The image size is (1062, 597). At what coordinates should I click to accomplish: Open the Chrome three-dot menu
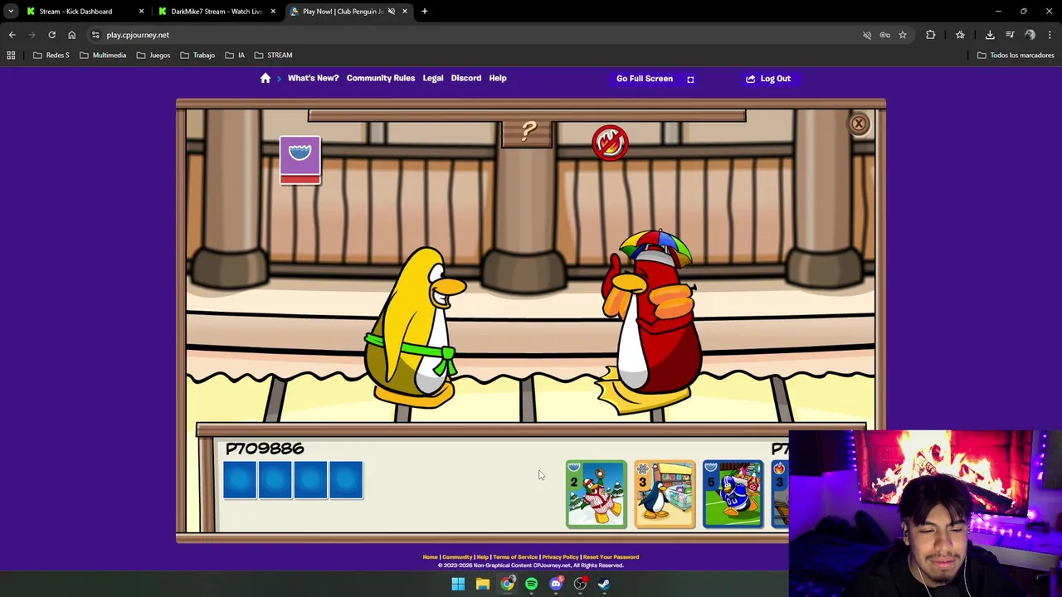pos(1050,35)
